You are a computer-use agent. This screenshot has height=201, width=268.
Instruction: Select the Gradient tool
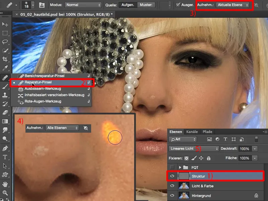coord(5,121)
